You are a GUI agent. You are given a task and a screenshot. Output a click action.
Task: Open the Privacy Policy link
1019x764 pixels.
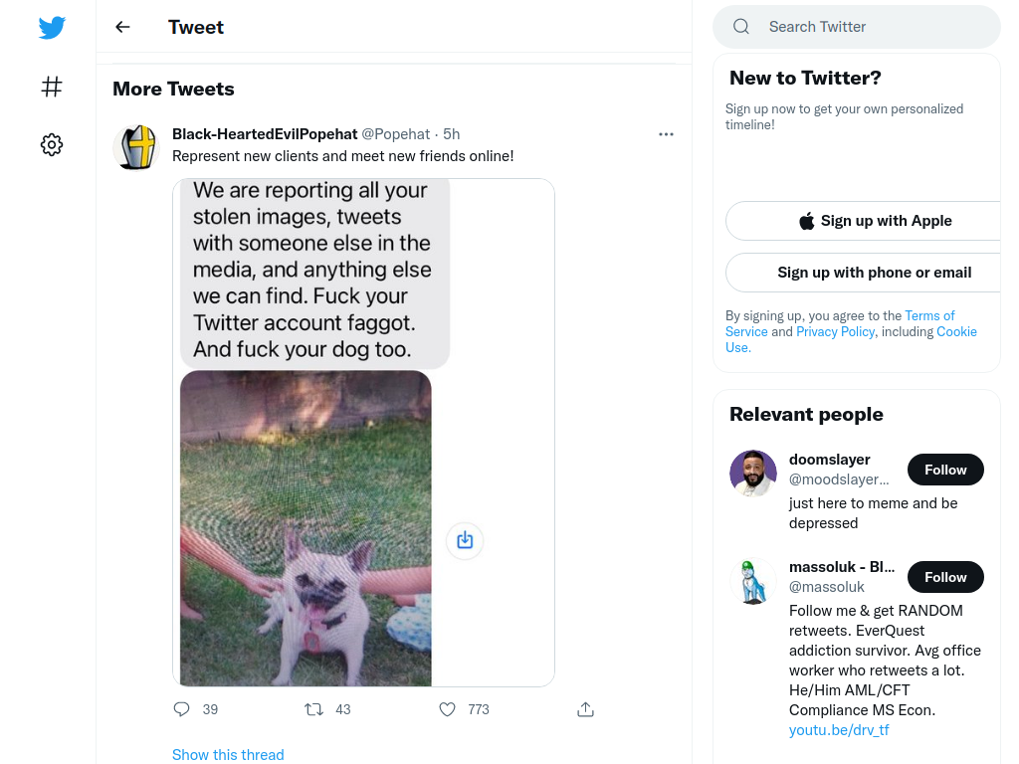click(x=835, y=331)
